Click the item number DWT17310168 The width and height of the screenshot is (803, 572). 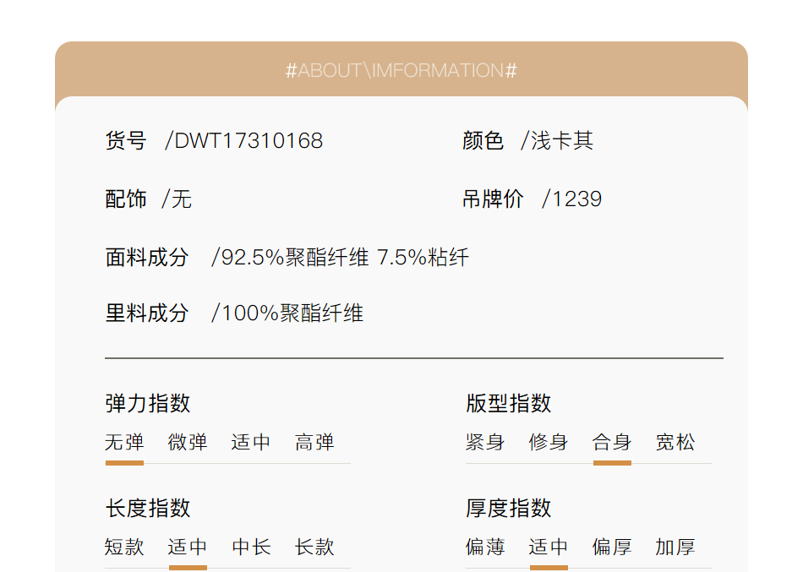pos(248,141)
